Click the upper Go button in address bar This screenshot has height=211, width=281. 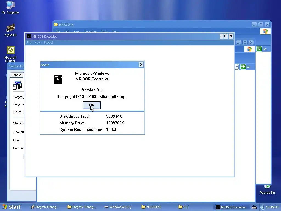(x=262, y=49)
